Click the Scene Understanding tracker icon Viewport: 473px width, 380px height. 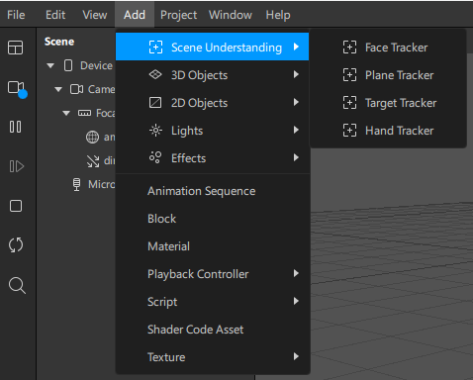[x=155, y=47]
